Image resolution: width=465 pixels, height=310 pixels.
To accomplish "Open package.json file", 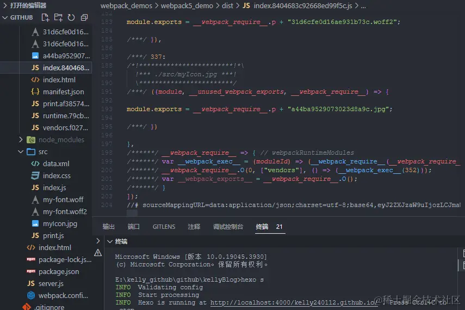I will click(59, 272).
